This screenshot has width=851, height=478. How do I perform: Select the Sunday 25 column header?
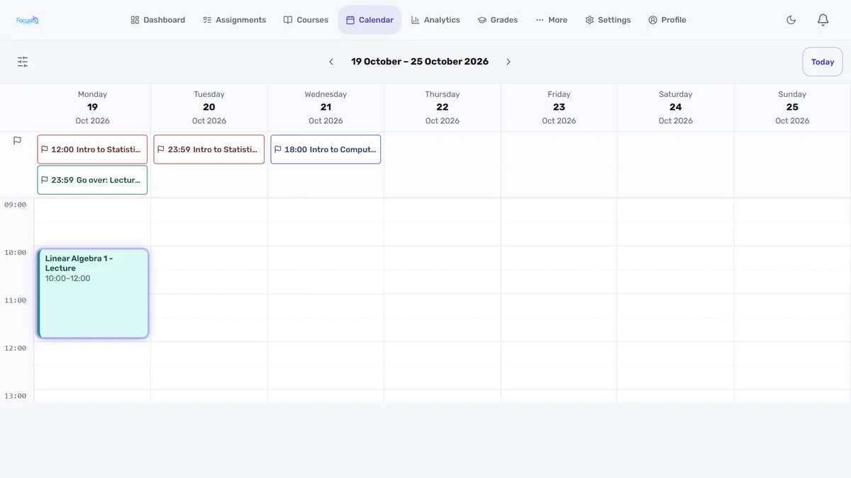pyautogui.click(x=792, y=108)
